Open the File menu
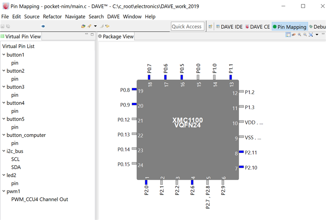Viewport: 326px width, 220px height. click(5, 16)
